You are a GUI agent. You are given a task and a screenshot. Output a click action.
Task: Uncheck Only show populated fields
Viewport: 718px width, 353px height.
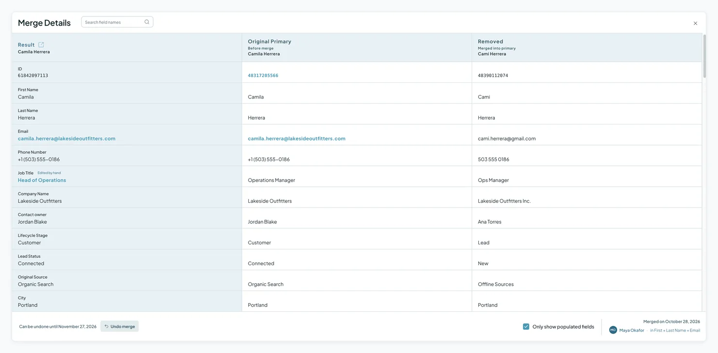click(x=526, y=326)
